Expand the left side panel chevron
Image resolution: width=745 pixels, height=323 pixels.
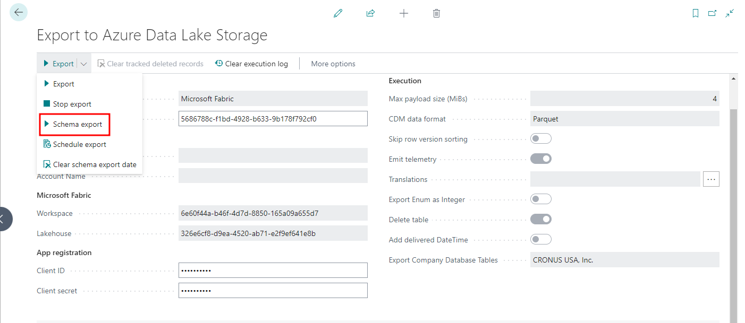point(3,219)
